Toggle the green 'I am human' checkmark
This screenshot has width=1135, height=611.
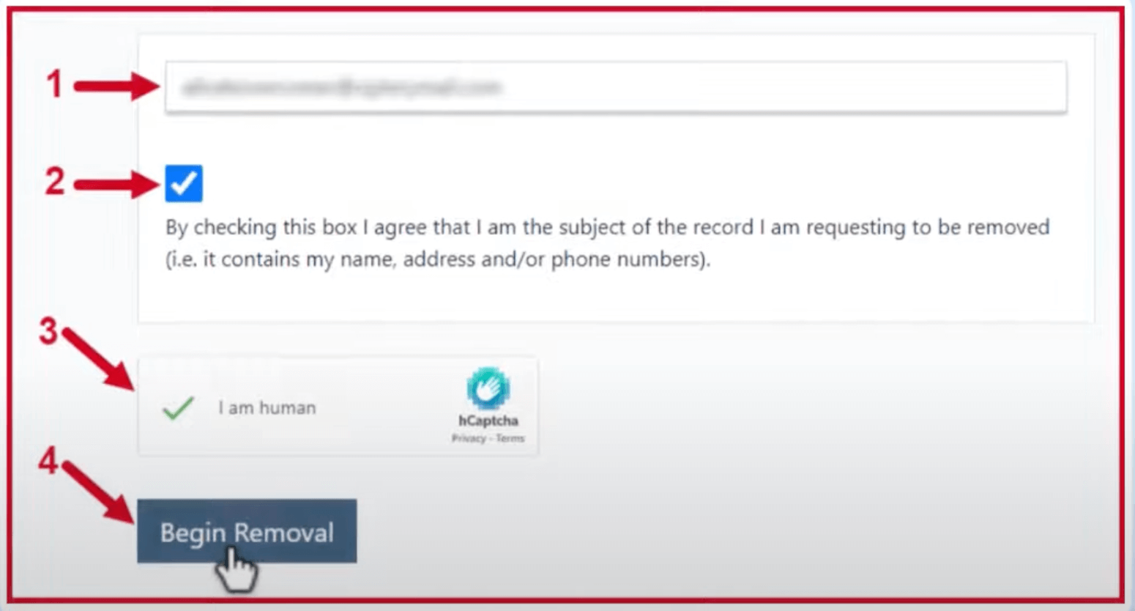[x=178, y=408]
